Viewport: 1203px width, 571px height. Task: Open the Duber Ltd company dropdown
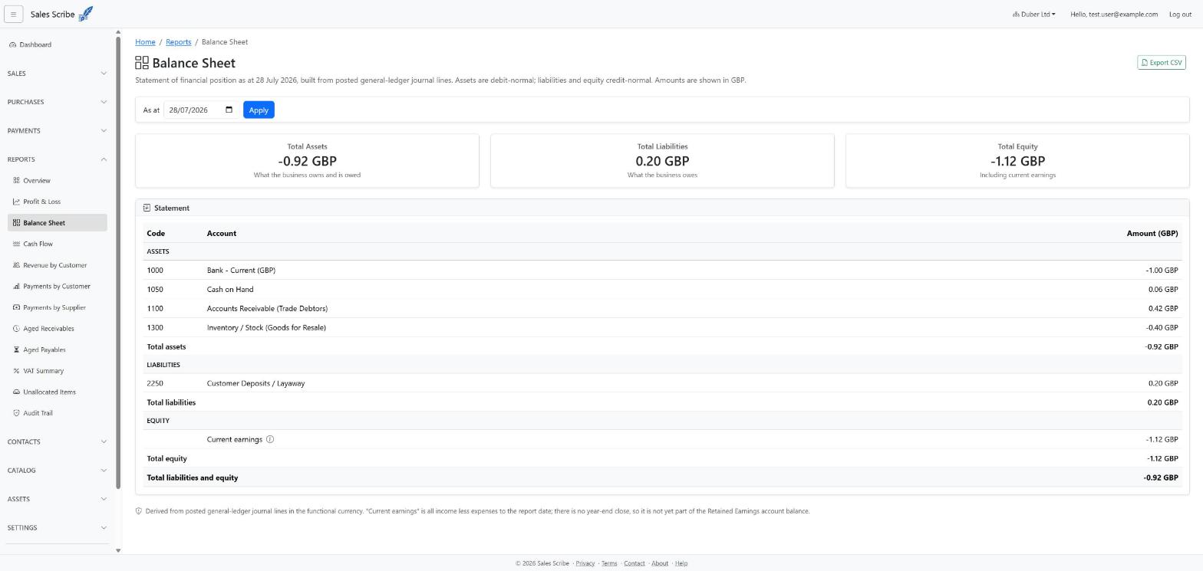1034,15
